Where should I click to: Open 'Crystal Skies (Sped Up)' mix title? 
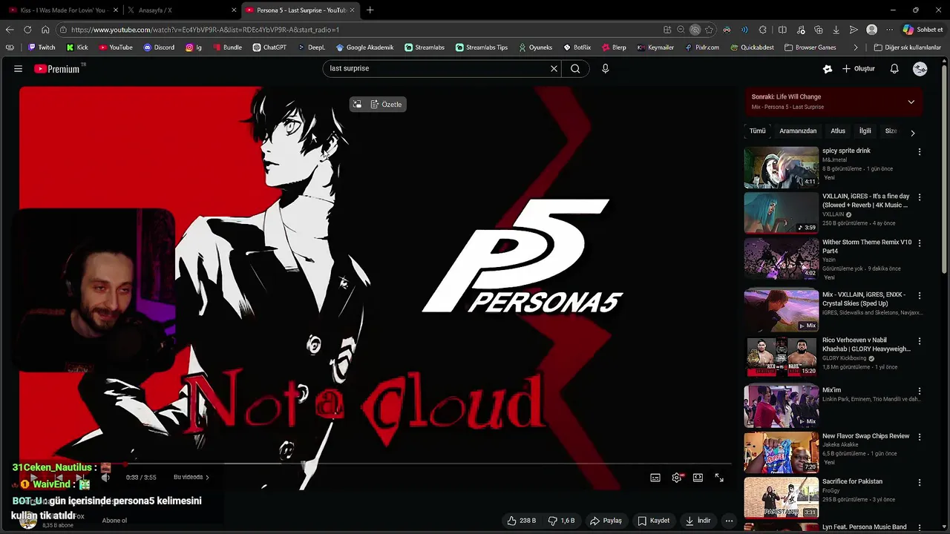864,299
